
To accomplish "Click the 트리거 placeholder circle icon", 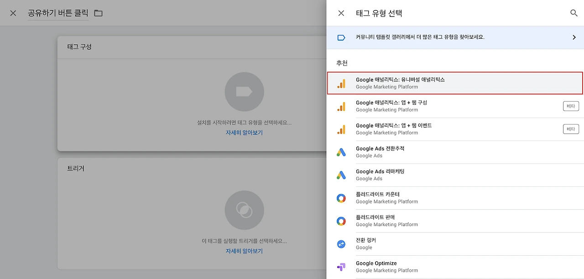I will tap(244, 210).
